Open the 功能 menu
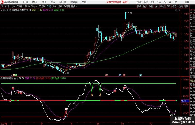The image size is (195, 125). point(139,2)
